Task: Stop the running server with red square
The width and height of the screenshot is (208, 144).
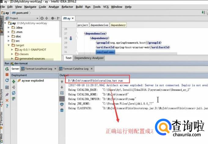Action: 7,75
